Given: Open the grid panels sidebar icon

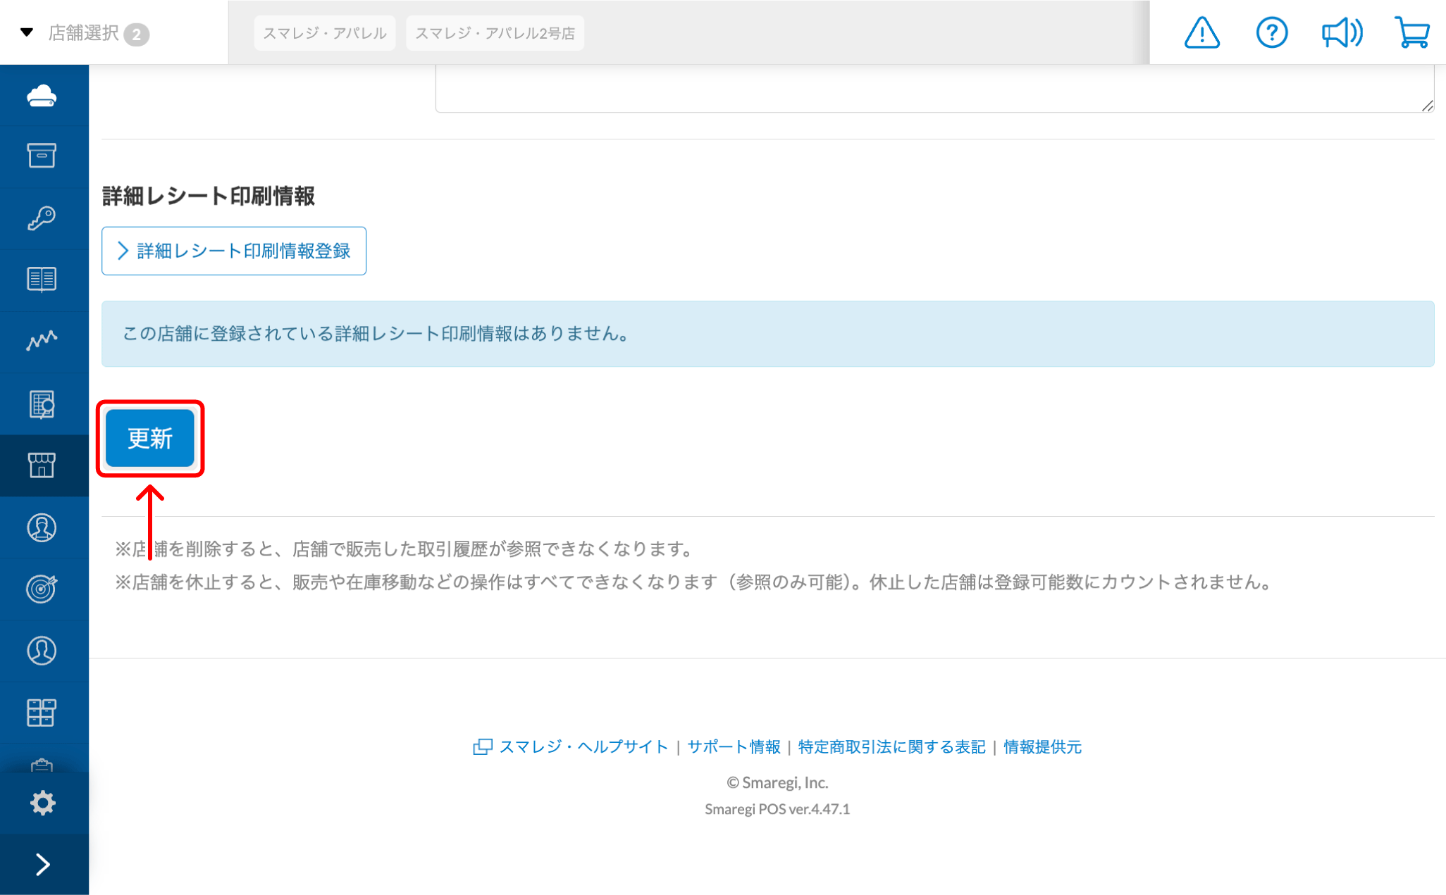Looking at the screenshot, I should 42,713.
